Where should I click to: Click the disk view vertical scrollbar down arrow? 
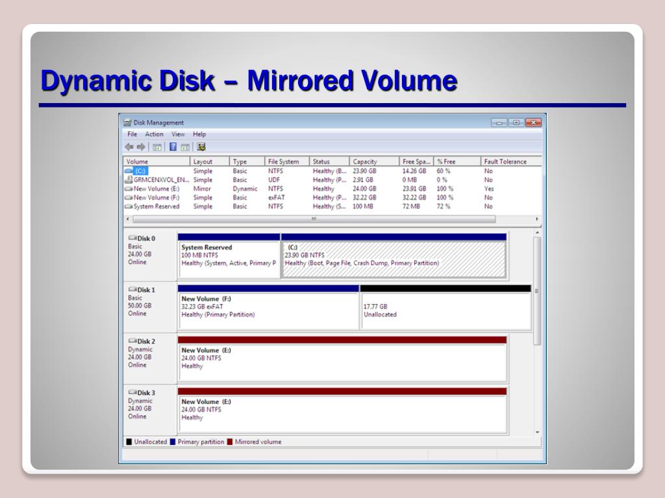(x=537, y=433)
